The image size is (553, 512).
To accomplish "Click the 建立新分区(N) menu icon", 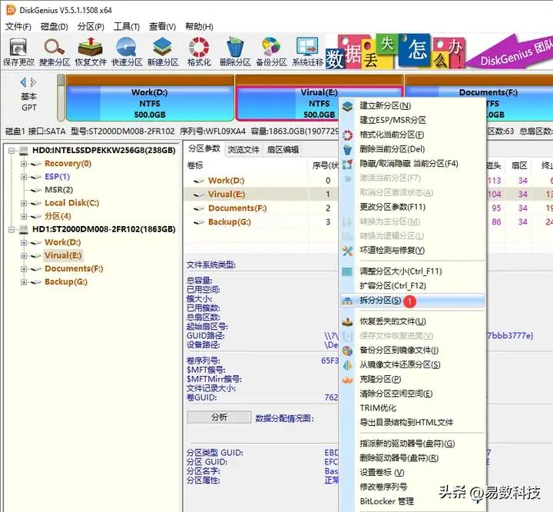I will pos(347,106).
